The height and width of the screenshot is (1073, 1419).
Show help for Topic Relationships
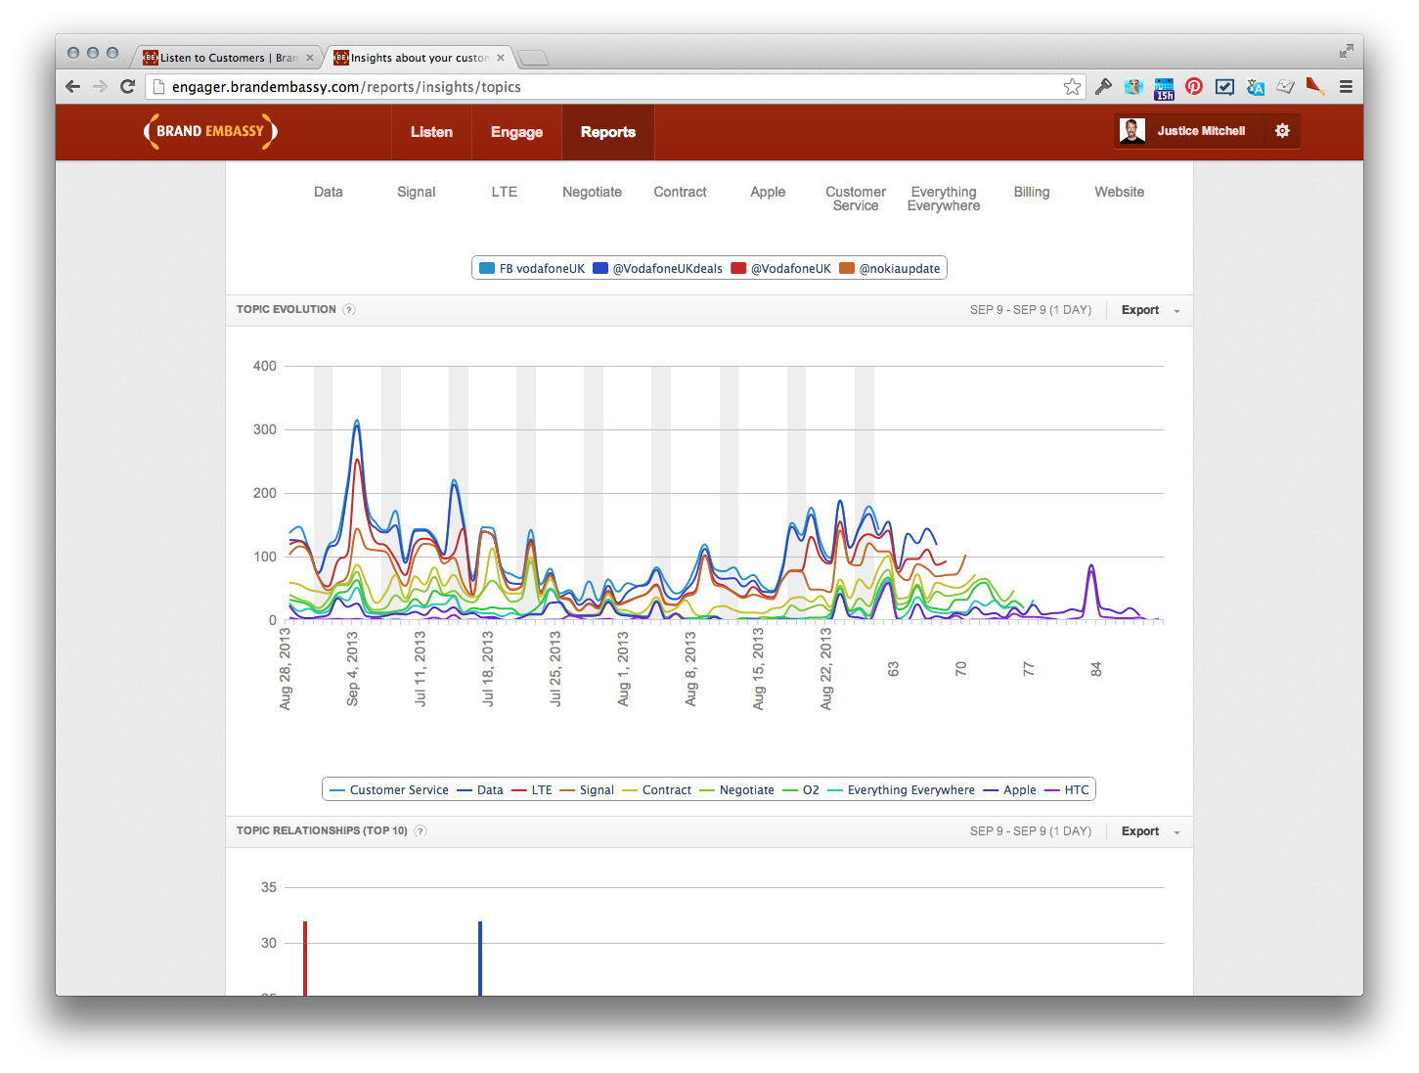(x=421, y=831)
